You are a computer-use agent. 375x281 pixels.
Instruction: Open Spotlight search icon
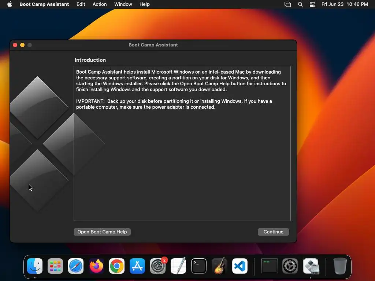coord(300,4)
